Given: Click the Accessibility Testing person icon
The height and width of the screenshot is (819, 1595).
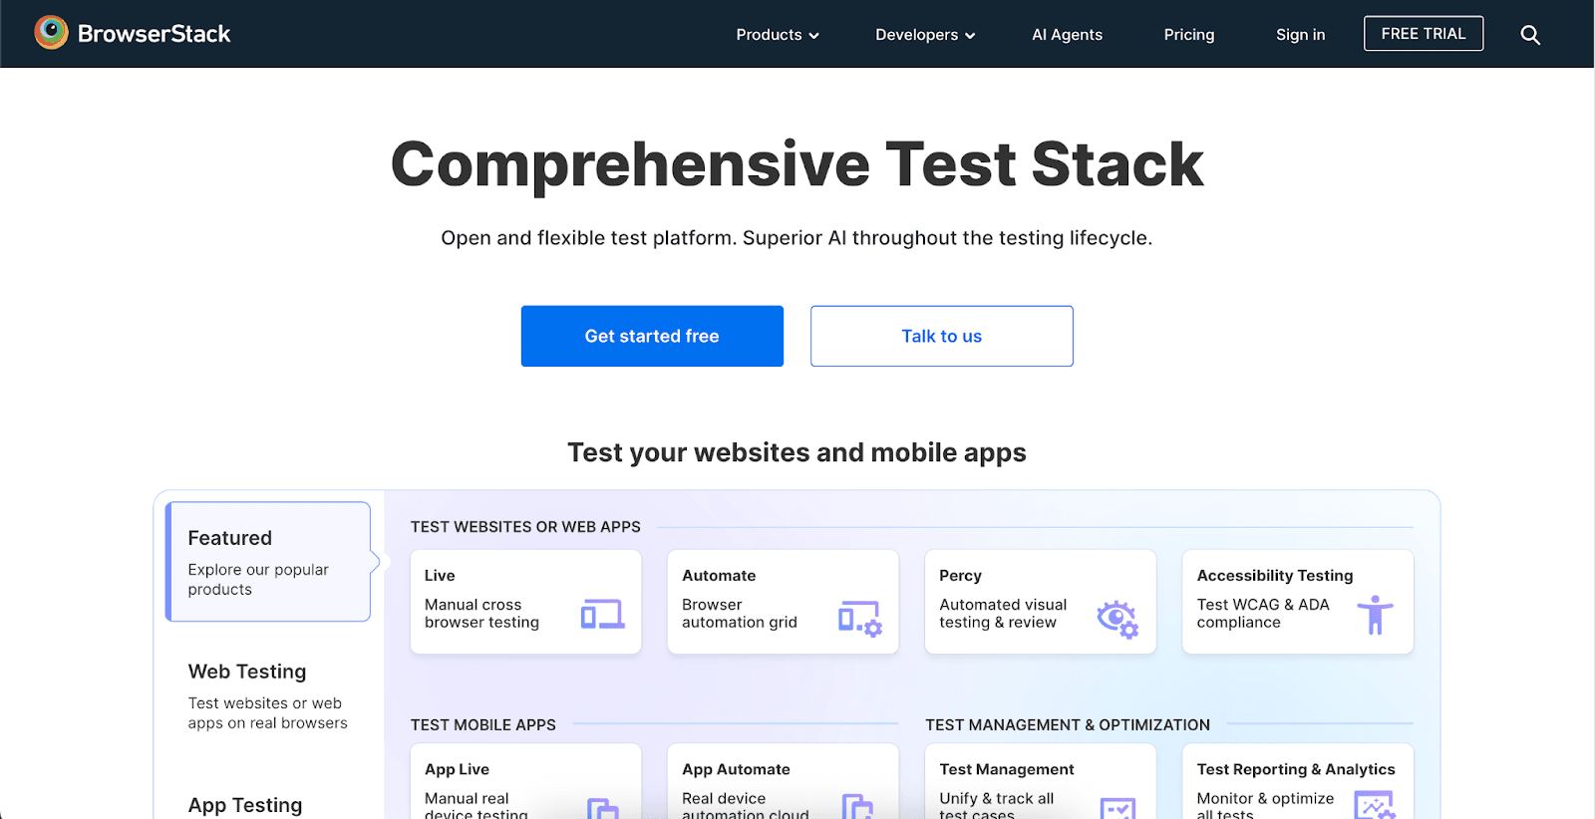Looking at the screenshot, I should tap(1375, 615).
